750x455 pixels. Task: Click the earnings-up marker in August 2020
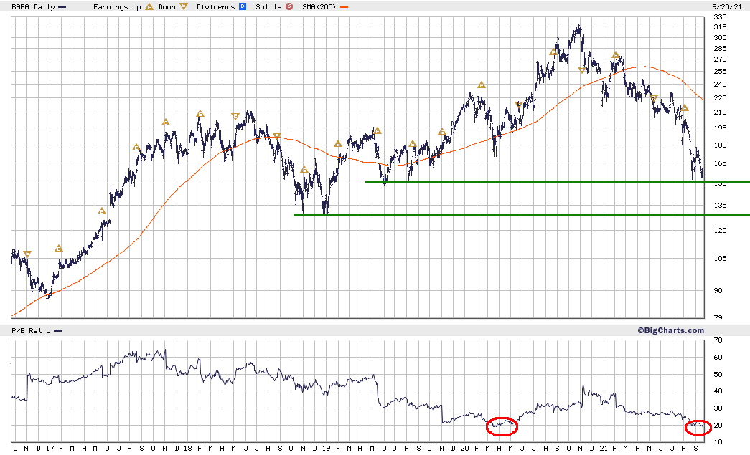pyautogui.click(x=553, y=52)
